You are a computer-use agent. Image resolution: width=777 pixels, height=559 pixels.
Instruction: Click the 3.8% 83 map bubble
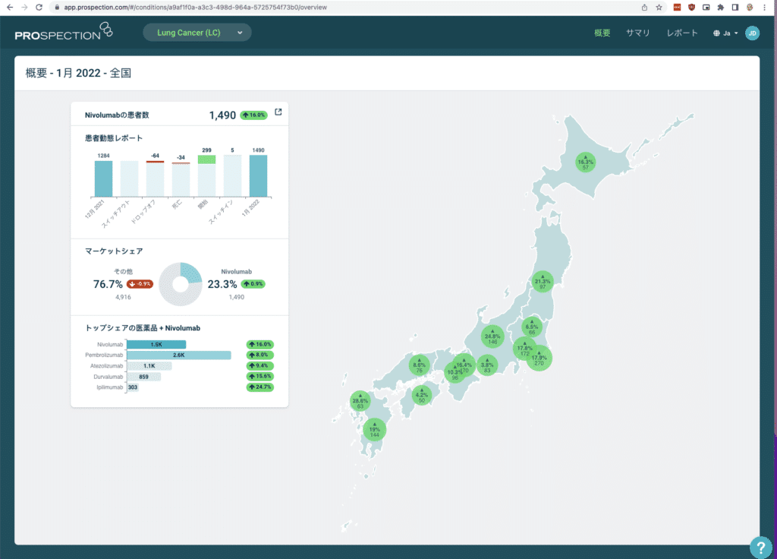pyautogui.click(x=487, y=365)
